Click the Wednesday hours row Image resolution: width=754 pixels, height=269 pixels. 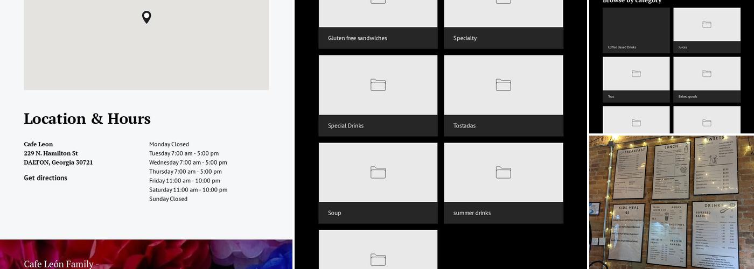(188, 162)
